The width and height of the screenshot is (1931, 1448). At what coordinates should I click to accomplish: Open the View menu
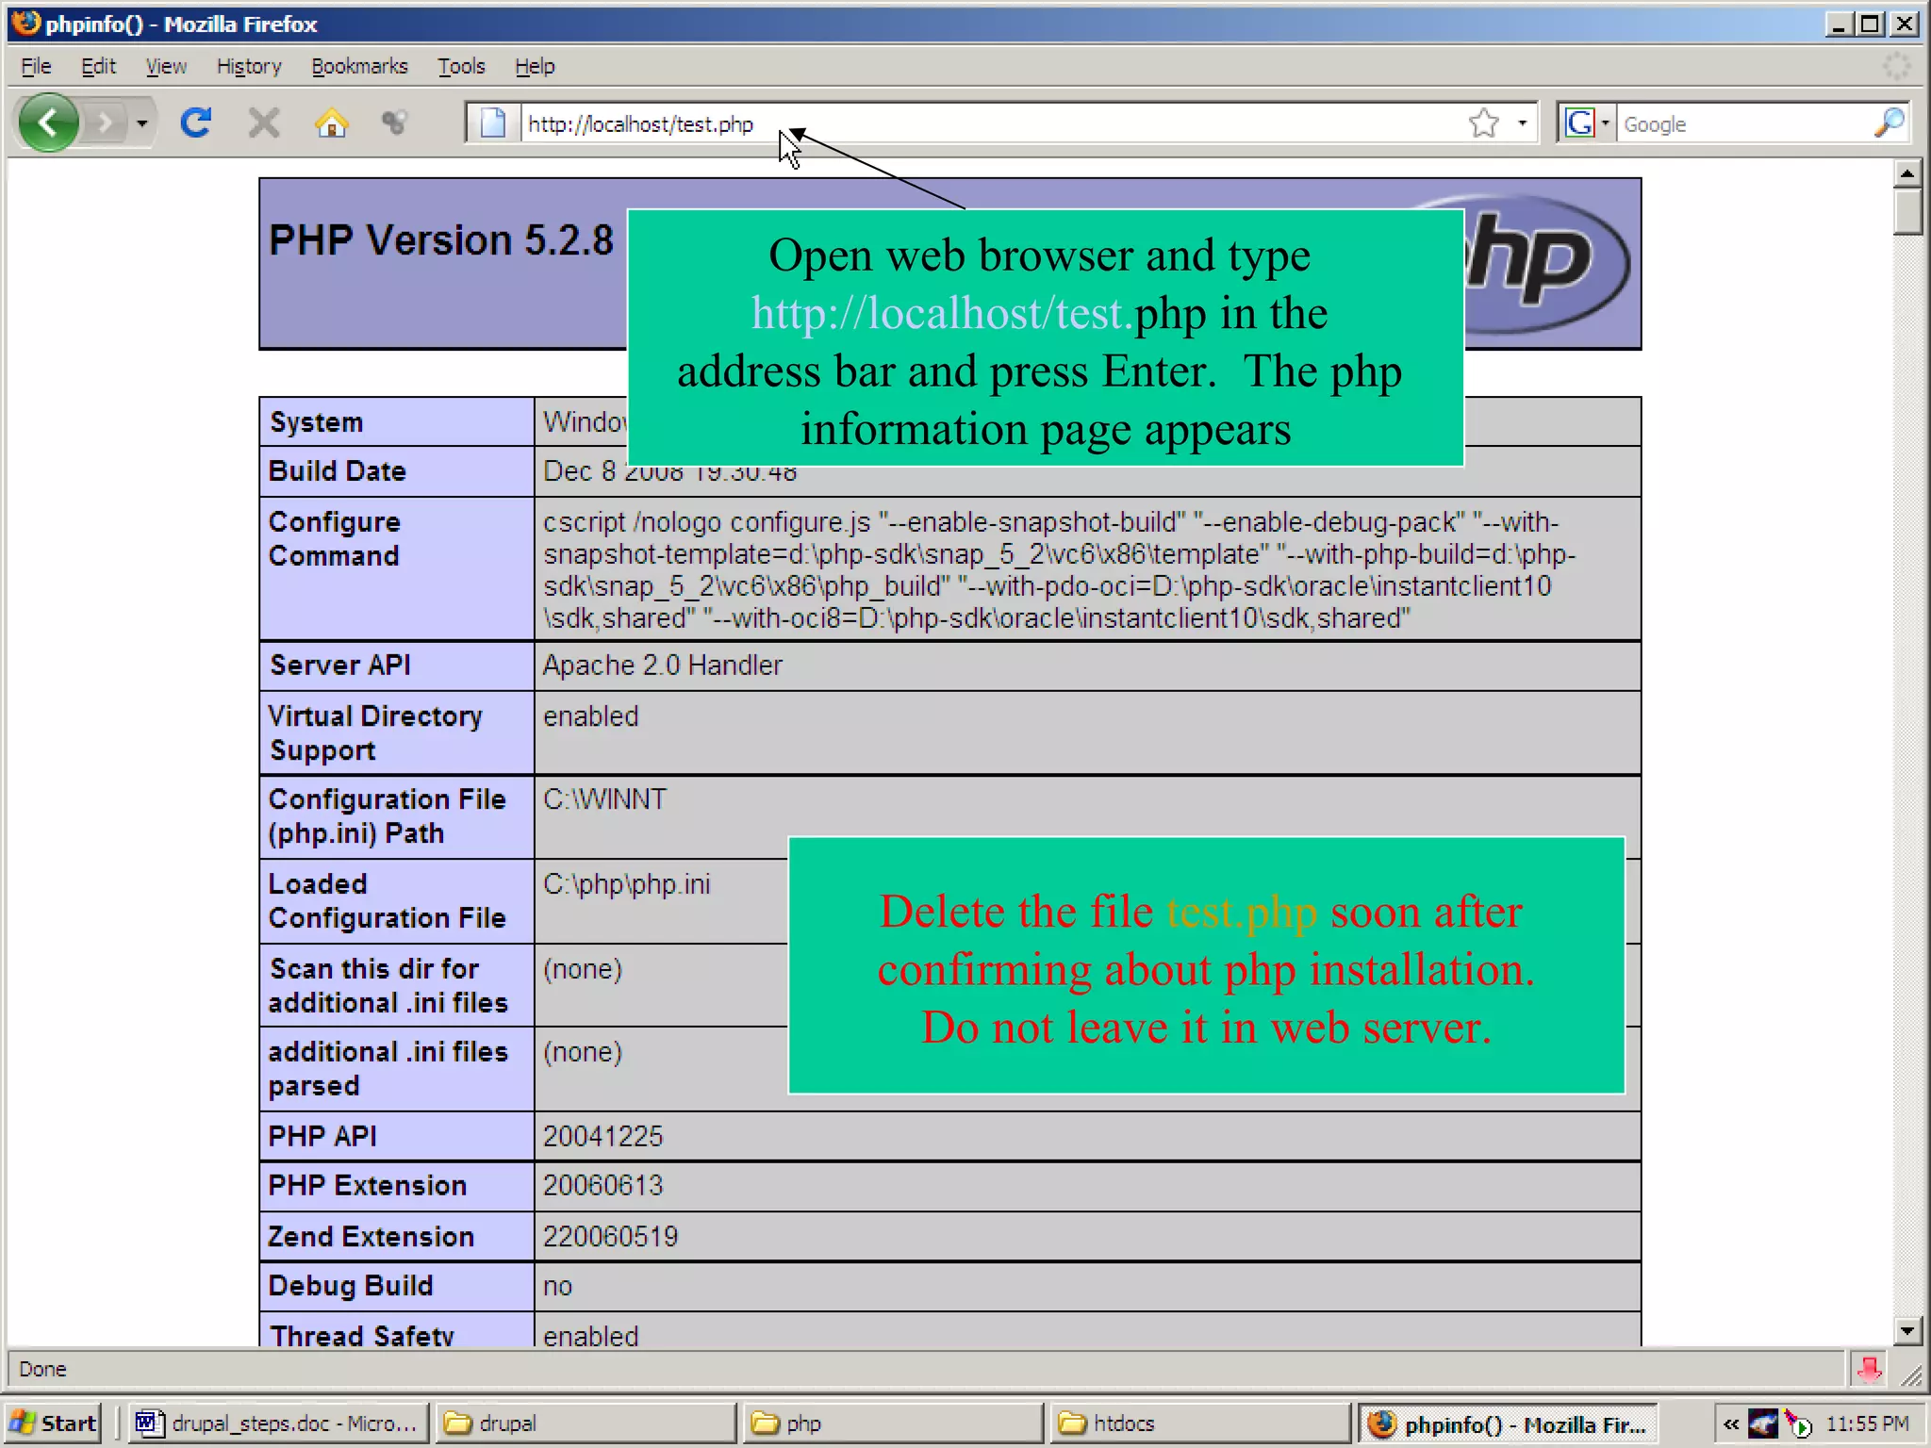tap(166, 66)
